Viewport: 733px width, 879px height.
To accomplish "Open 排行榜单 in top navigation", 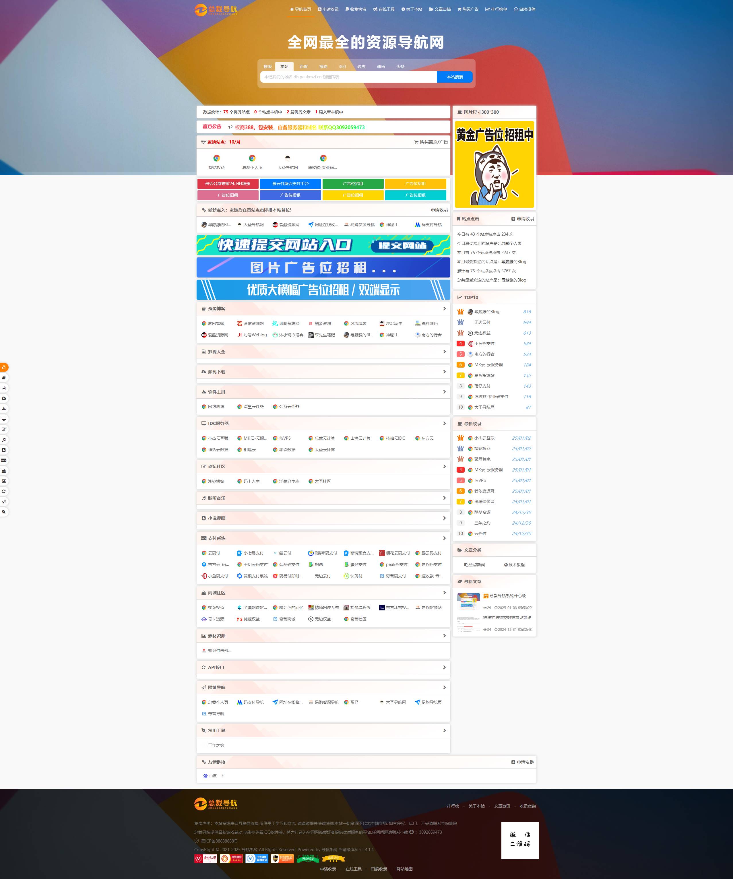I will (x=496, y=9).
